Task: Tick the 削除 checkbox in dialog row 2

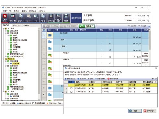Action: click(x=71, y=88)
